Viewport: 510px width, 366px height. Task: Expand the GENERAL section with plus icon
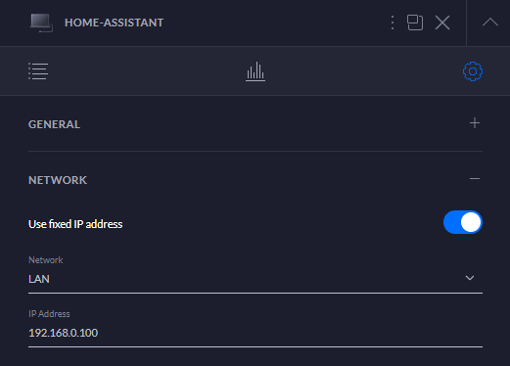point(475,123)
